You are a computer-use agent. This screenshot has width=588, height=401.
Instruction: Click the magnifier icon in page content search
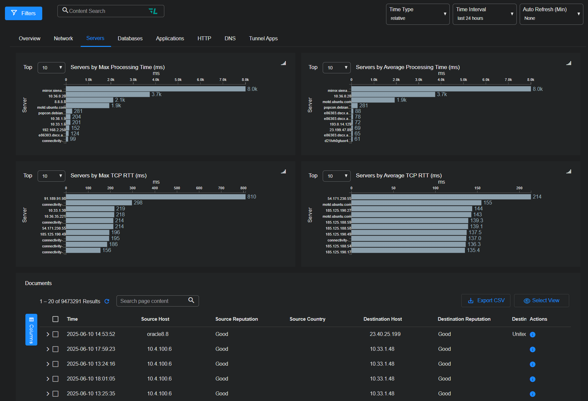pyautogui.click(x=191, y=300)
